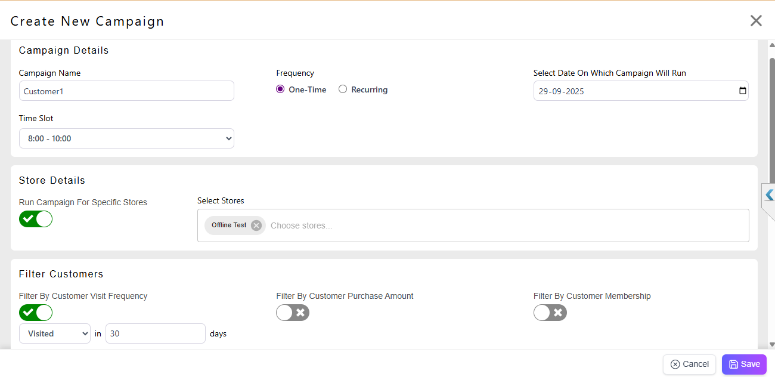Image resolution: width=775 pixels, height=377 pixels.
Task: Enable Filter By Customer Purchase Amount
Action: (x=293, y=313)
